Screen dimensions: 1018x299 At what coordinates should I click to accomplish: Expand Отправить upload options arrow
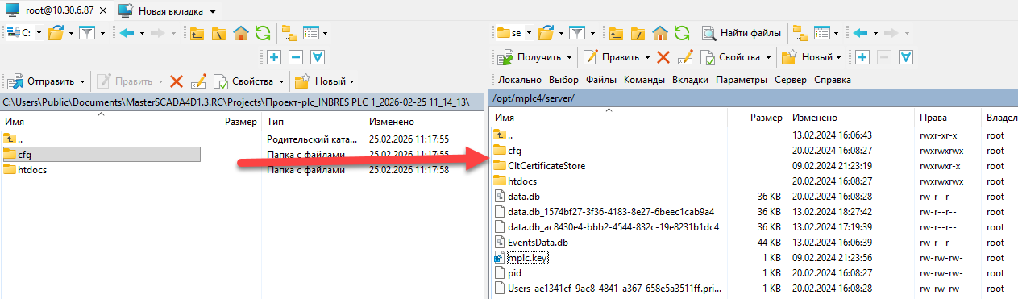[82, 81]
